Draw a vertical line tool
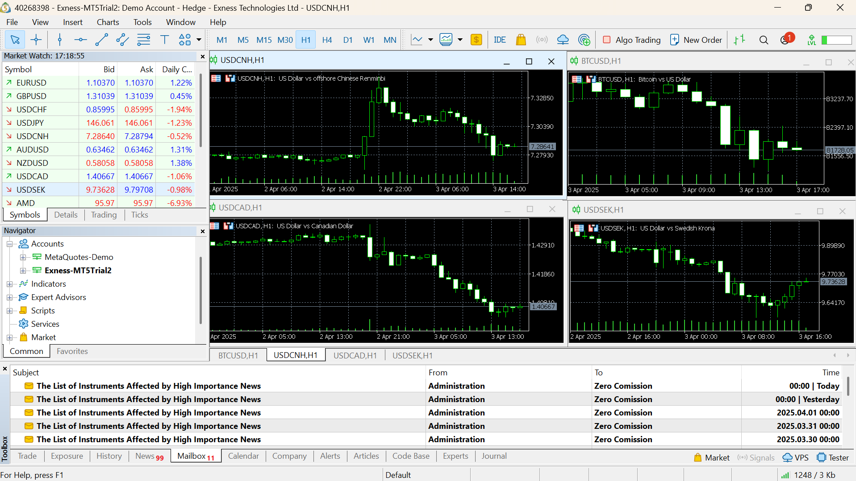This screenshot has height=481, width=856. coord(59,40)
